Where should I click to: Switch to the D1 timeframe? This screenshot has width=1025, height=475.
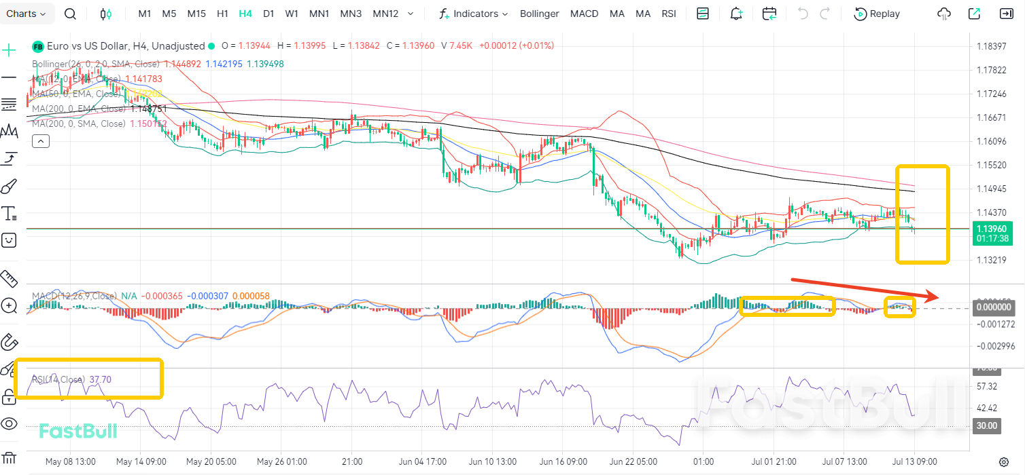(x=268, y=14)
